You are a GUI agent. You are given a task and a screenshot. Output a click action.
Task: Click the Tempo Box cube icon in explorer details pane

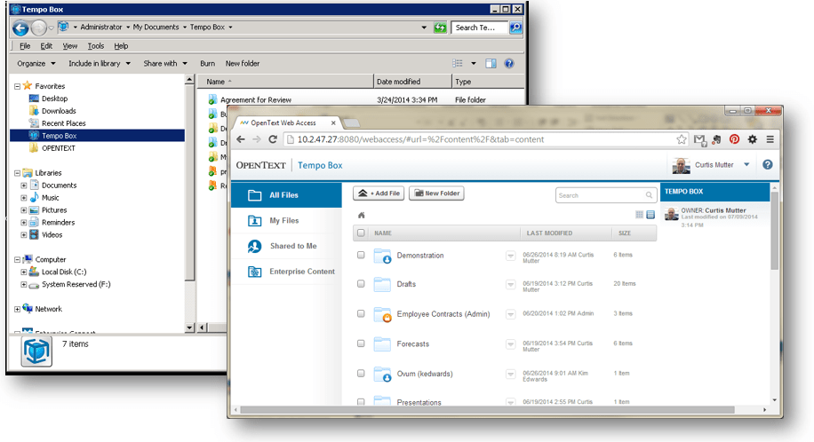[36, 351]
